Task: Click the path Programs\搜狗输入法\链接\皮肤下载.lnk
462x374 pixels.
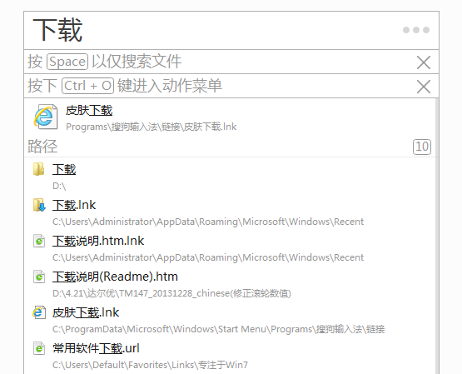Action: (x=151, y=127)
